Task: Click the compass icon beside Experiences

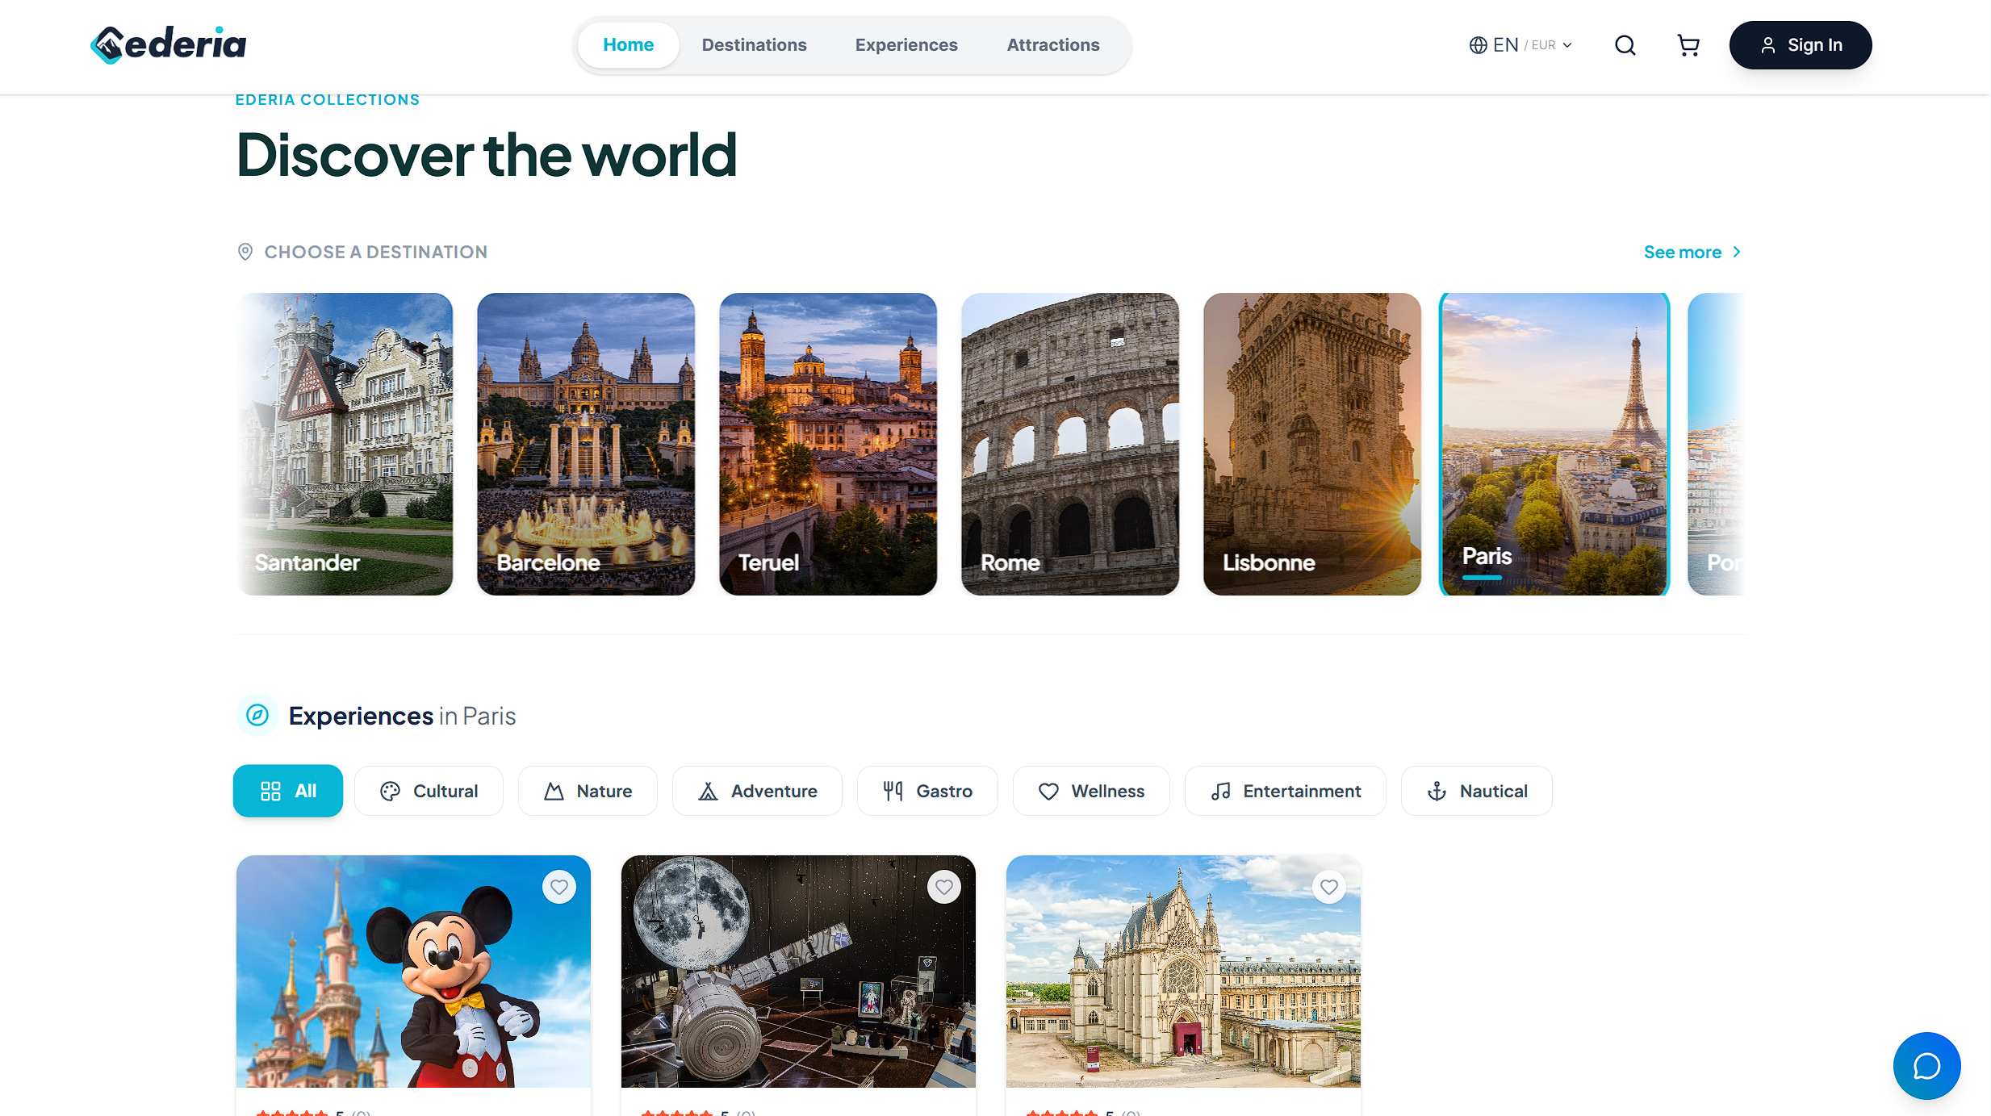Action: pyautogui.click(x=257, y=715)
